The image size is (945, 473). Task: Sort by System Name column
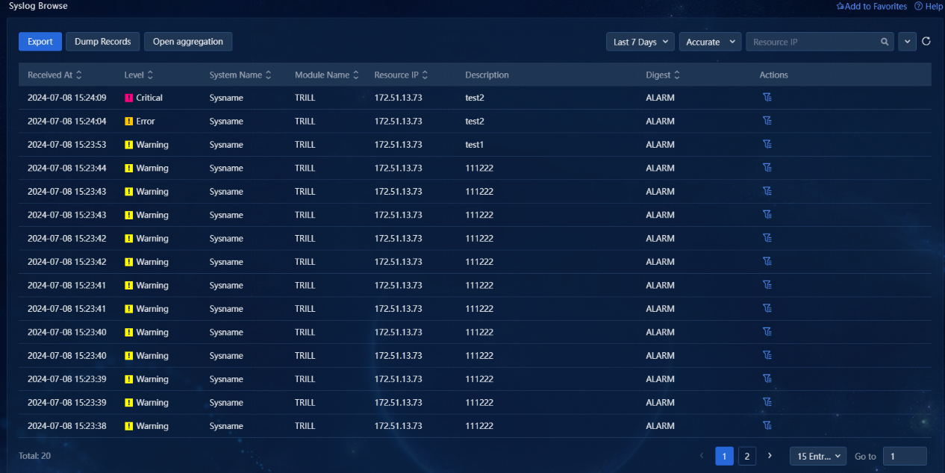tap(268, 75)
